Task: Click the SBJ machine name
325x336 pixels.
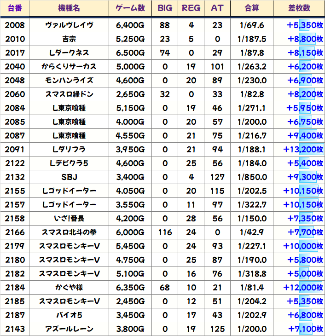Action: pos(69,177)
